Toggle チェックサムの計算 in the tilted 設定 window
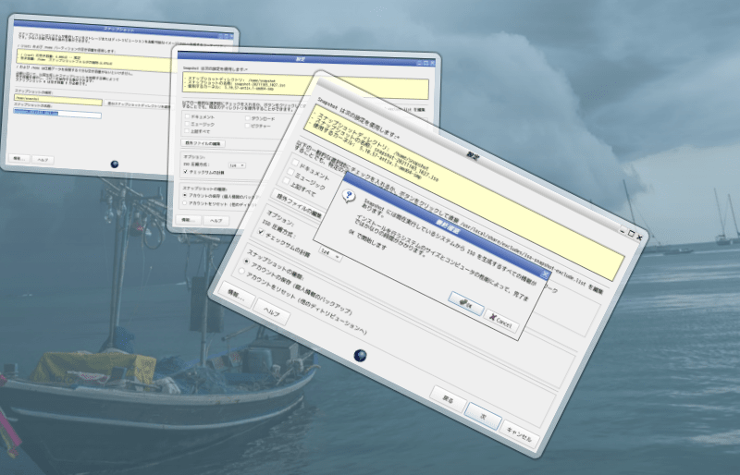The width and height of the screenshot is (740, 475). 261,232
